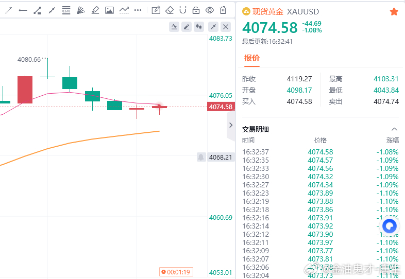Select the highlighter marker tool
The height and width of the screenshot is (279, 405).
(x=95, y=10)
